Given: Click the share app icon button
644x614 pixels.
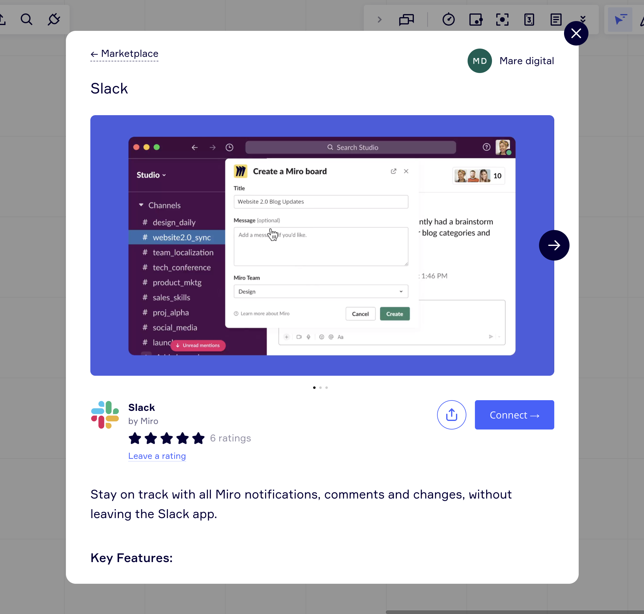Looking at the screenshot, I should tap(451, 415).
